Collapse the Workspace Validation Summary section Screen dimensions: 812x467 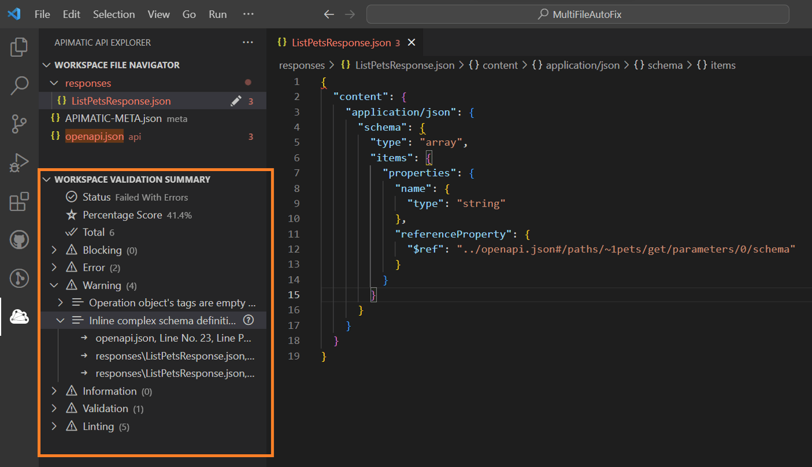point(47,180)
